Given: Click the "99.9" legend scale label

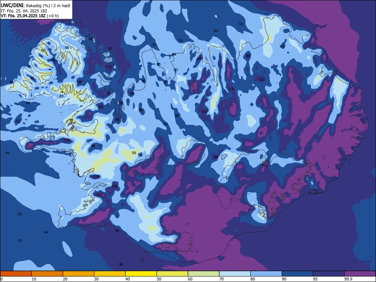Looking at the screenshot, I should pyautogui.click(x=348, y=279).
